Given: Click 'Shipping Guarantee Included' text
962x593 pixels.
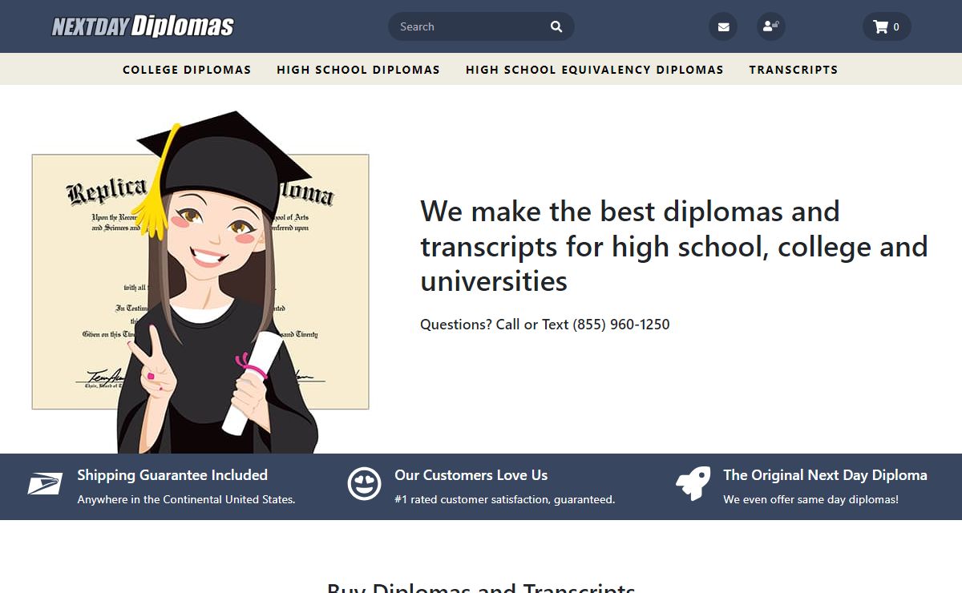Looking at the screenshot, I should pyautogui.click(x=172, y=475).
